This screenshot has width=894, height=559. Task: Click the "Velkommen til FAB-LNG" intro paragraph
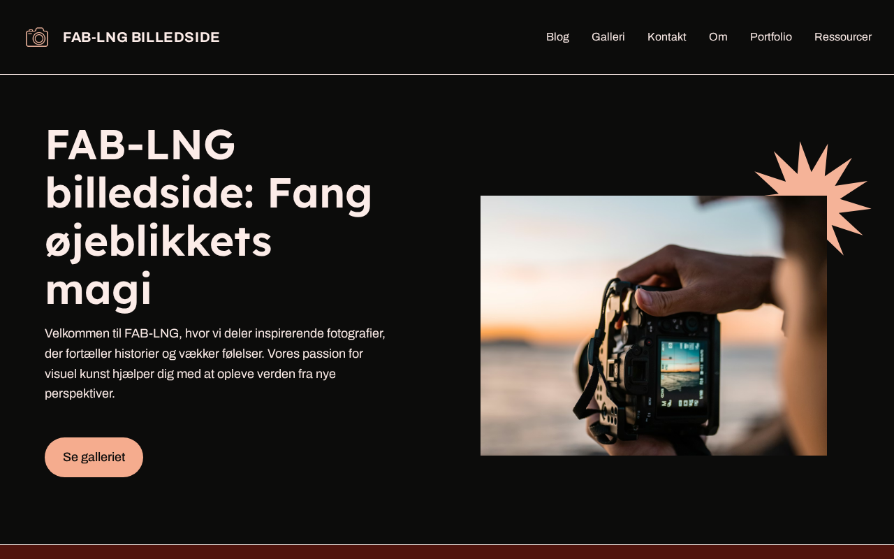pyautogui.click(x=215, y=363)
